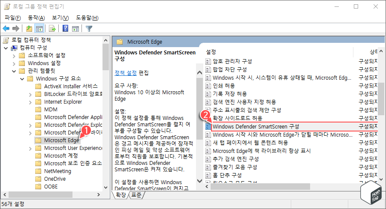Viewport: 386px width, 209px height.
Task: Click the 검색 엔진 사용자 지정 허용 icon
Action: click(x=208, y=102)
